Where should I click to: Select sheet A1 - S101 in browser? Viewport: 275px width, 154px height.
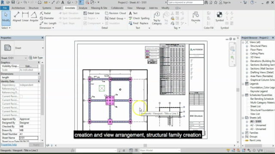tap(256, 121)
